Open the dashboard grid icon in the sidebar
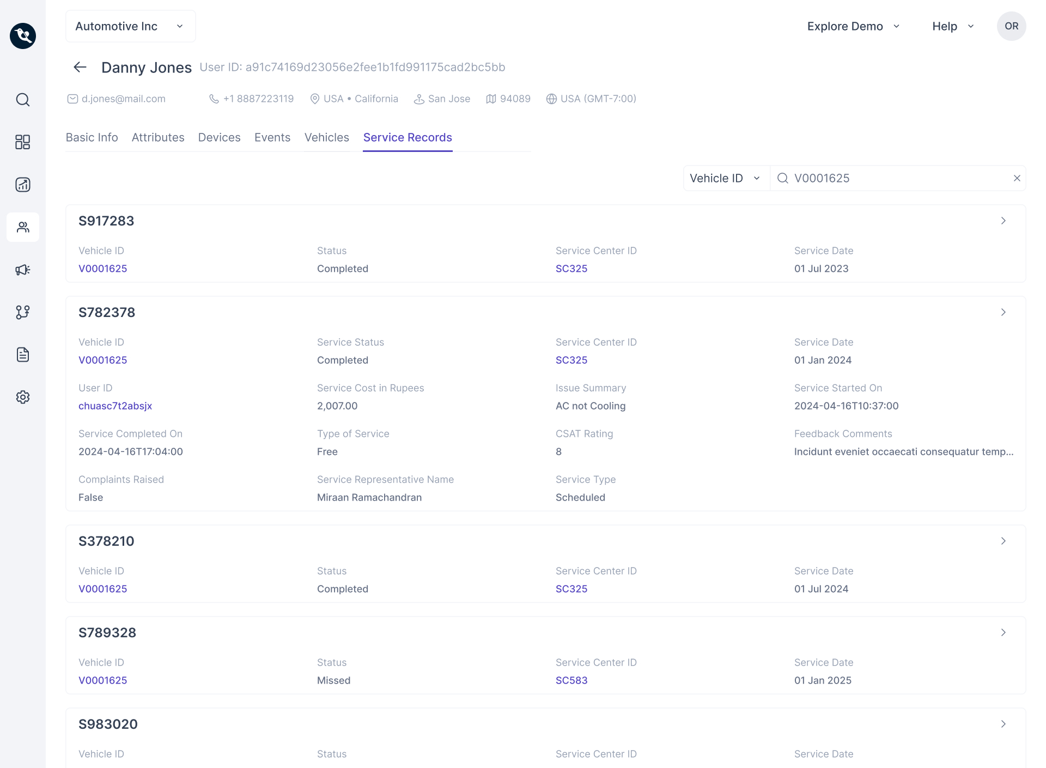This screenshot has height=768, width=1046. 23,142
